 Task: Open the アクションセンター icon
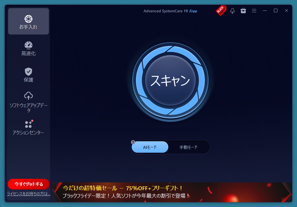coord(28,124)
